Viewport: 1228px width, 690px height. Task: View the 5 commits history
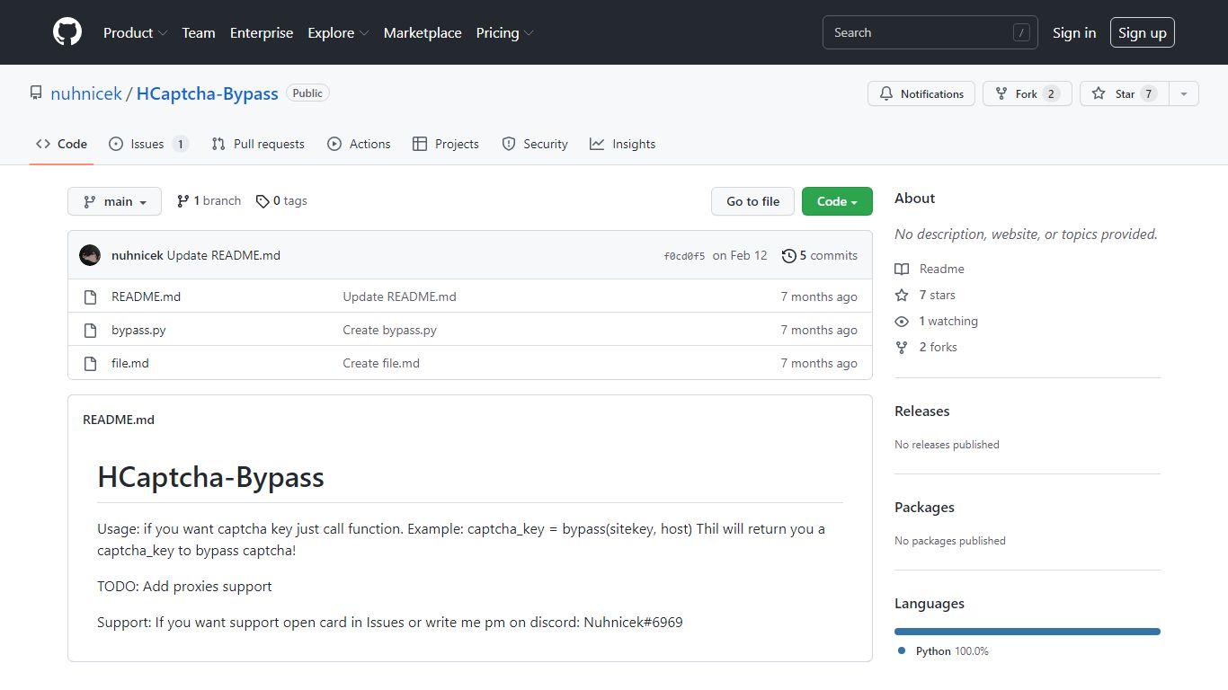point(820,255)
